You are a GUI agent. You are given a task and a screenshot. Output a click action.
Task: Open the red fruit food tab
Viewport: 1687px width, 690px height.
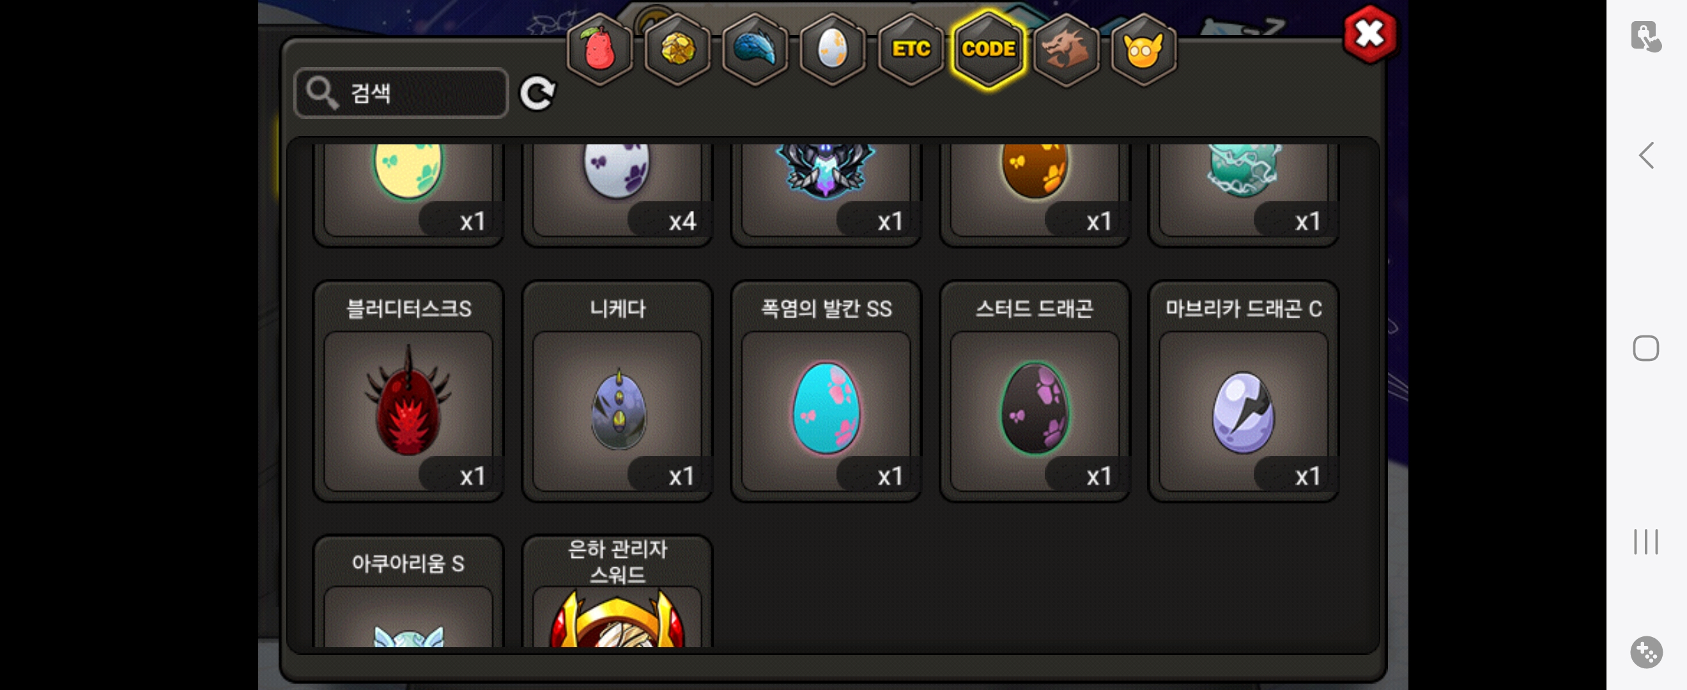click(x=599, y=50)
